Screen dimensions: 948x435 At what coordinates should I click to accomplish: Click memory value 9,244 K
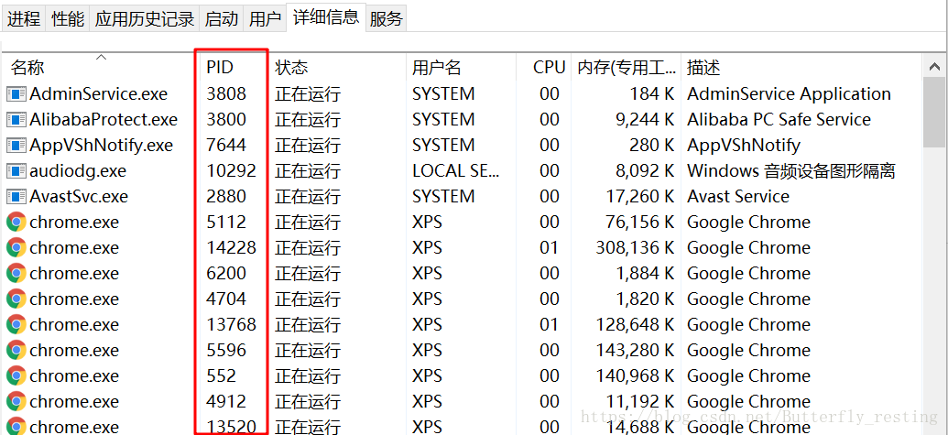(x=645, y=120)
